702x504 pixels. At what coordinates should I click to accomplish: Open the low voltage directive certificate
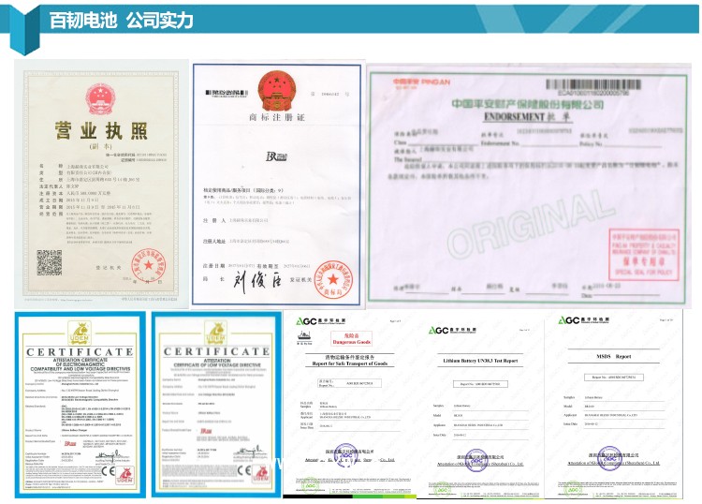(216, 403)
